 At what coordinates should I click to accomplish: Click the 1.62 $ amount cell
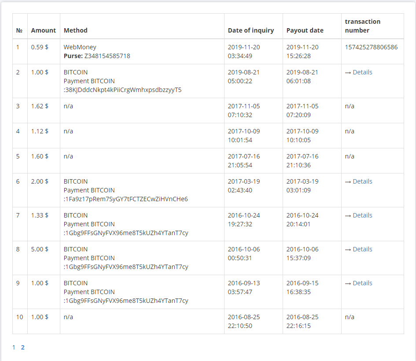(40, 106)
